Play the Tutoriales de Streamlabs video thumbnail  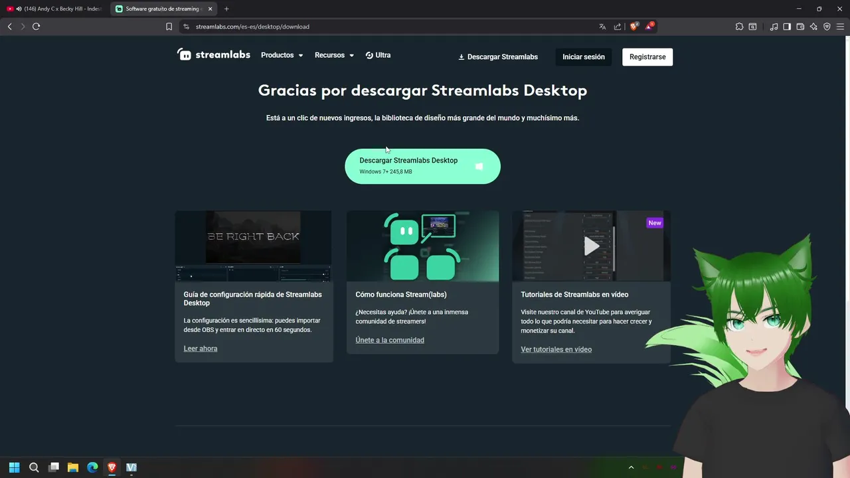click(x=591, y=246)
